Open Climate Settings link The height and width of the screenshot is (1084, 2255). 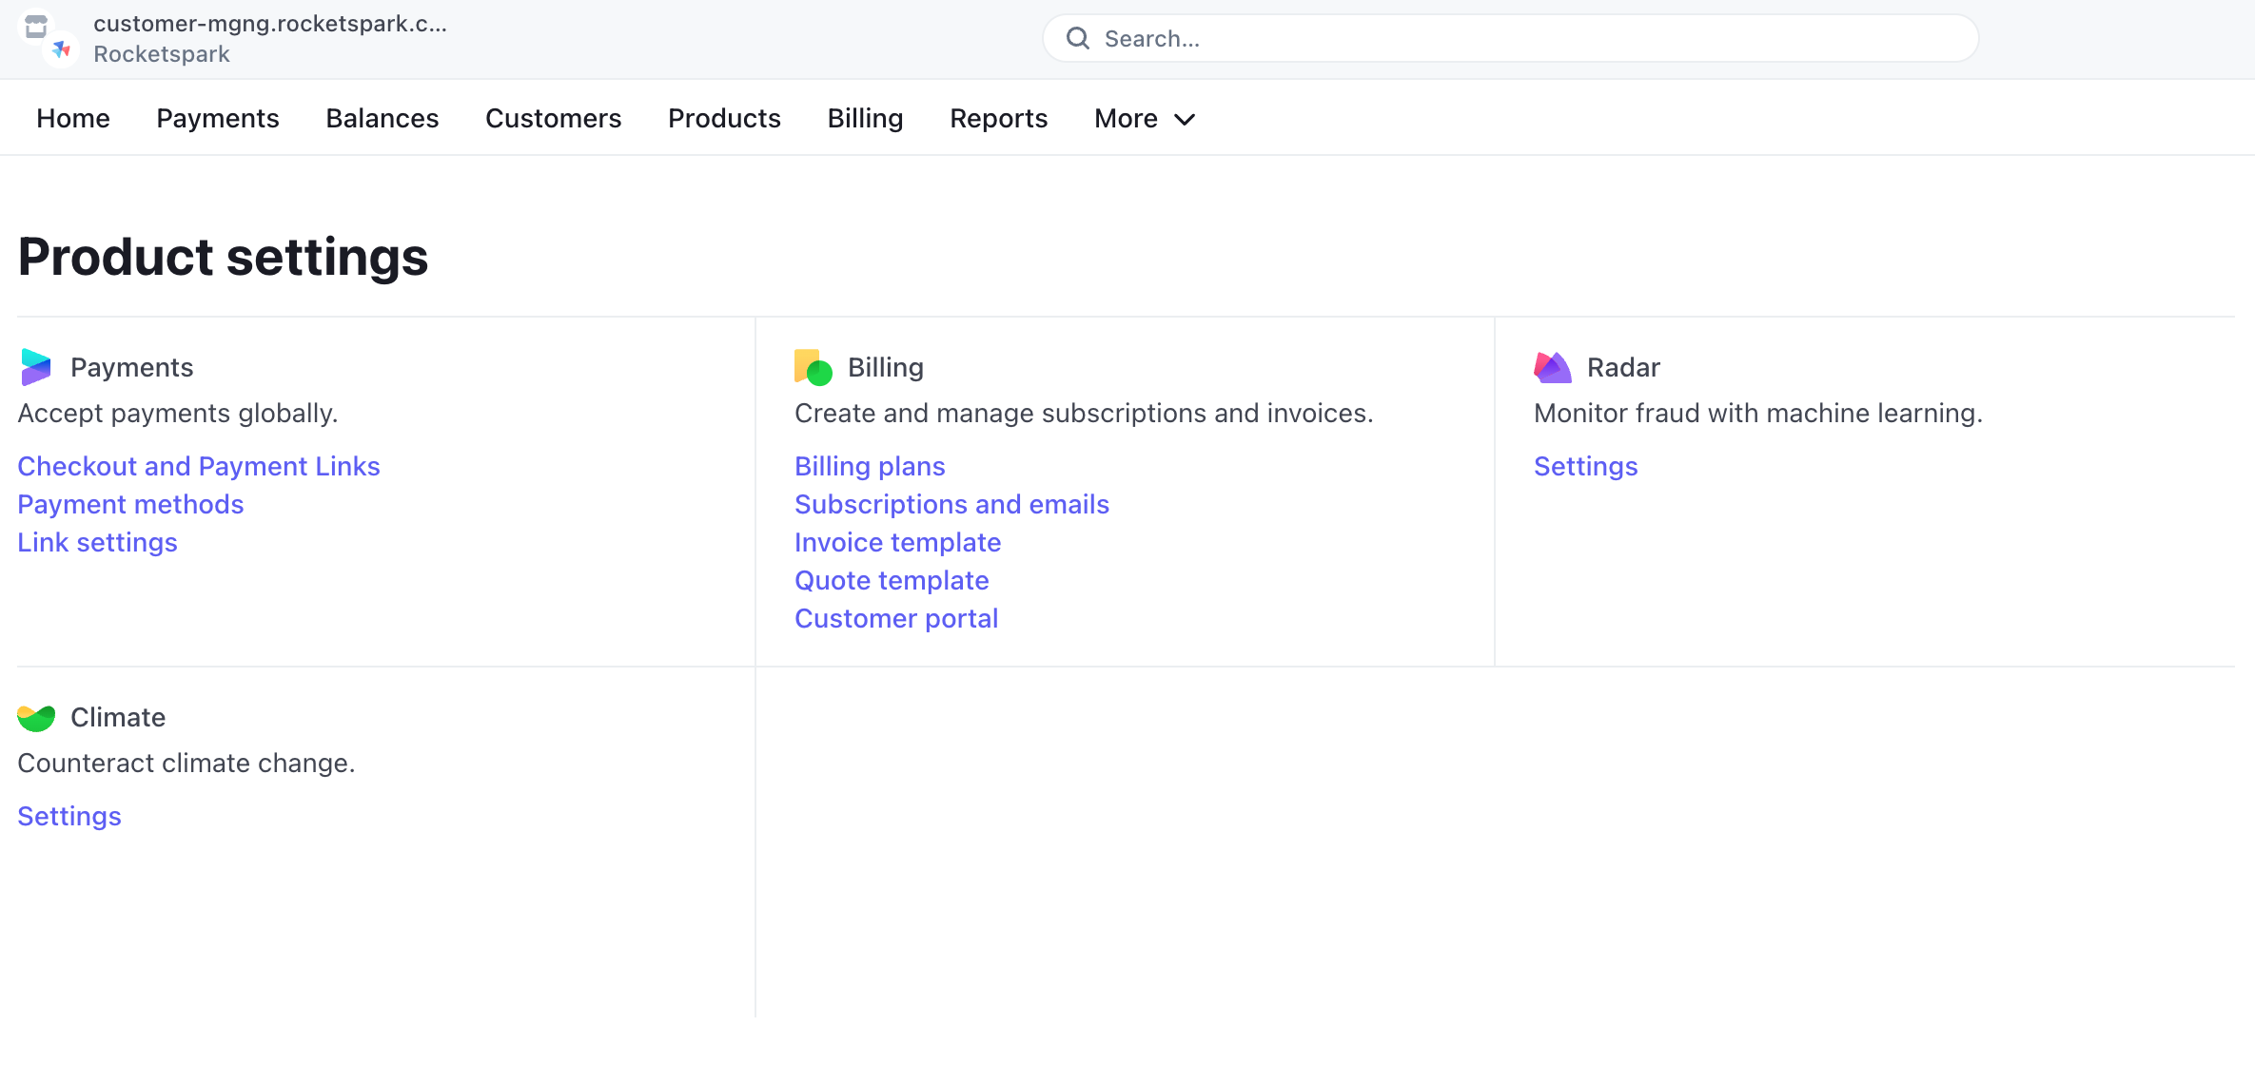(x=69, y=816)
